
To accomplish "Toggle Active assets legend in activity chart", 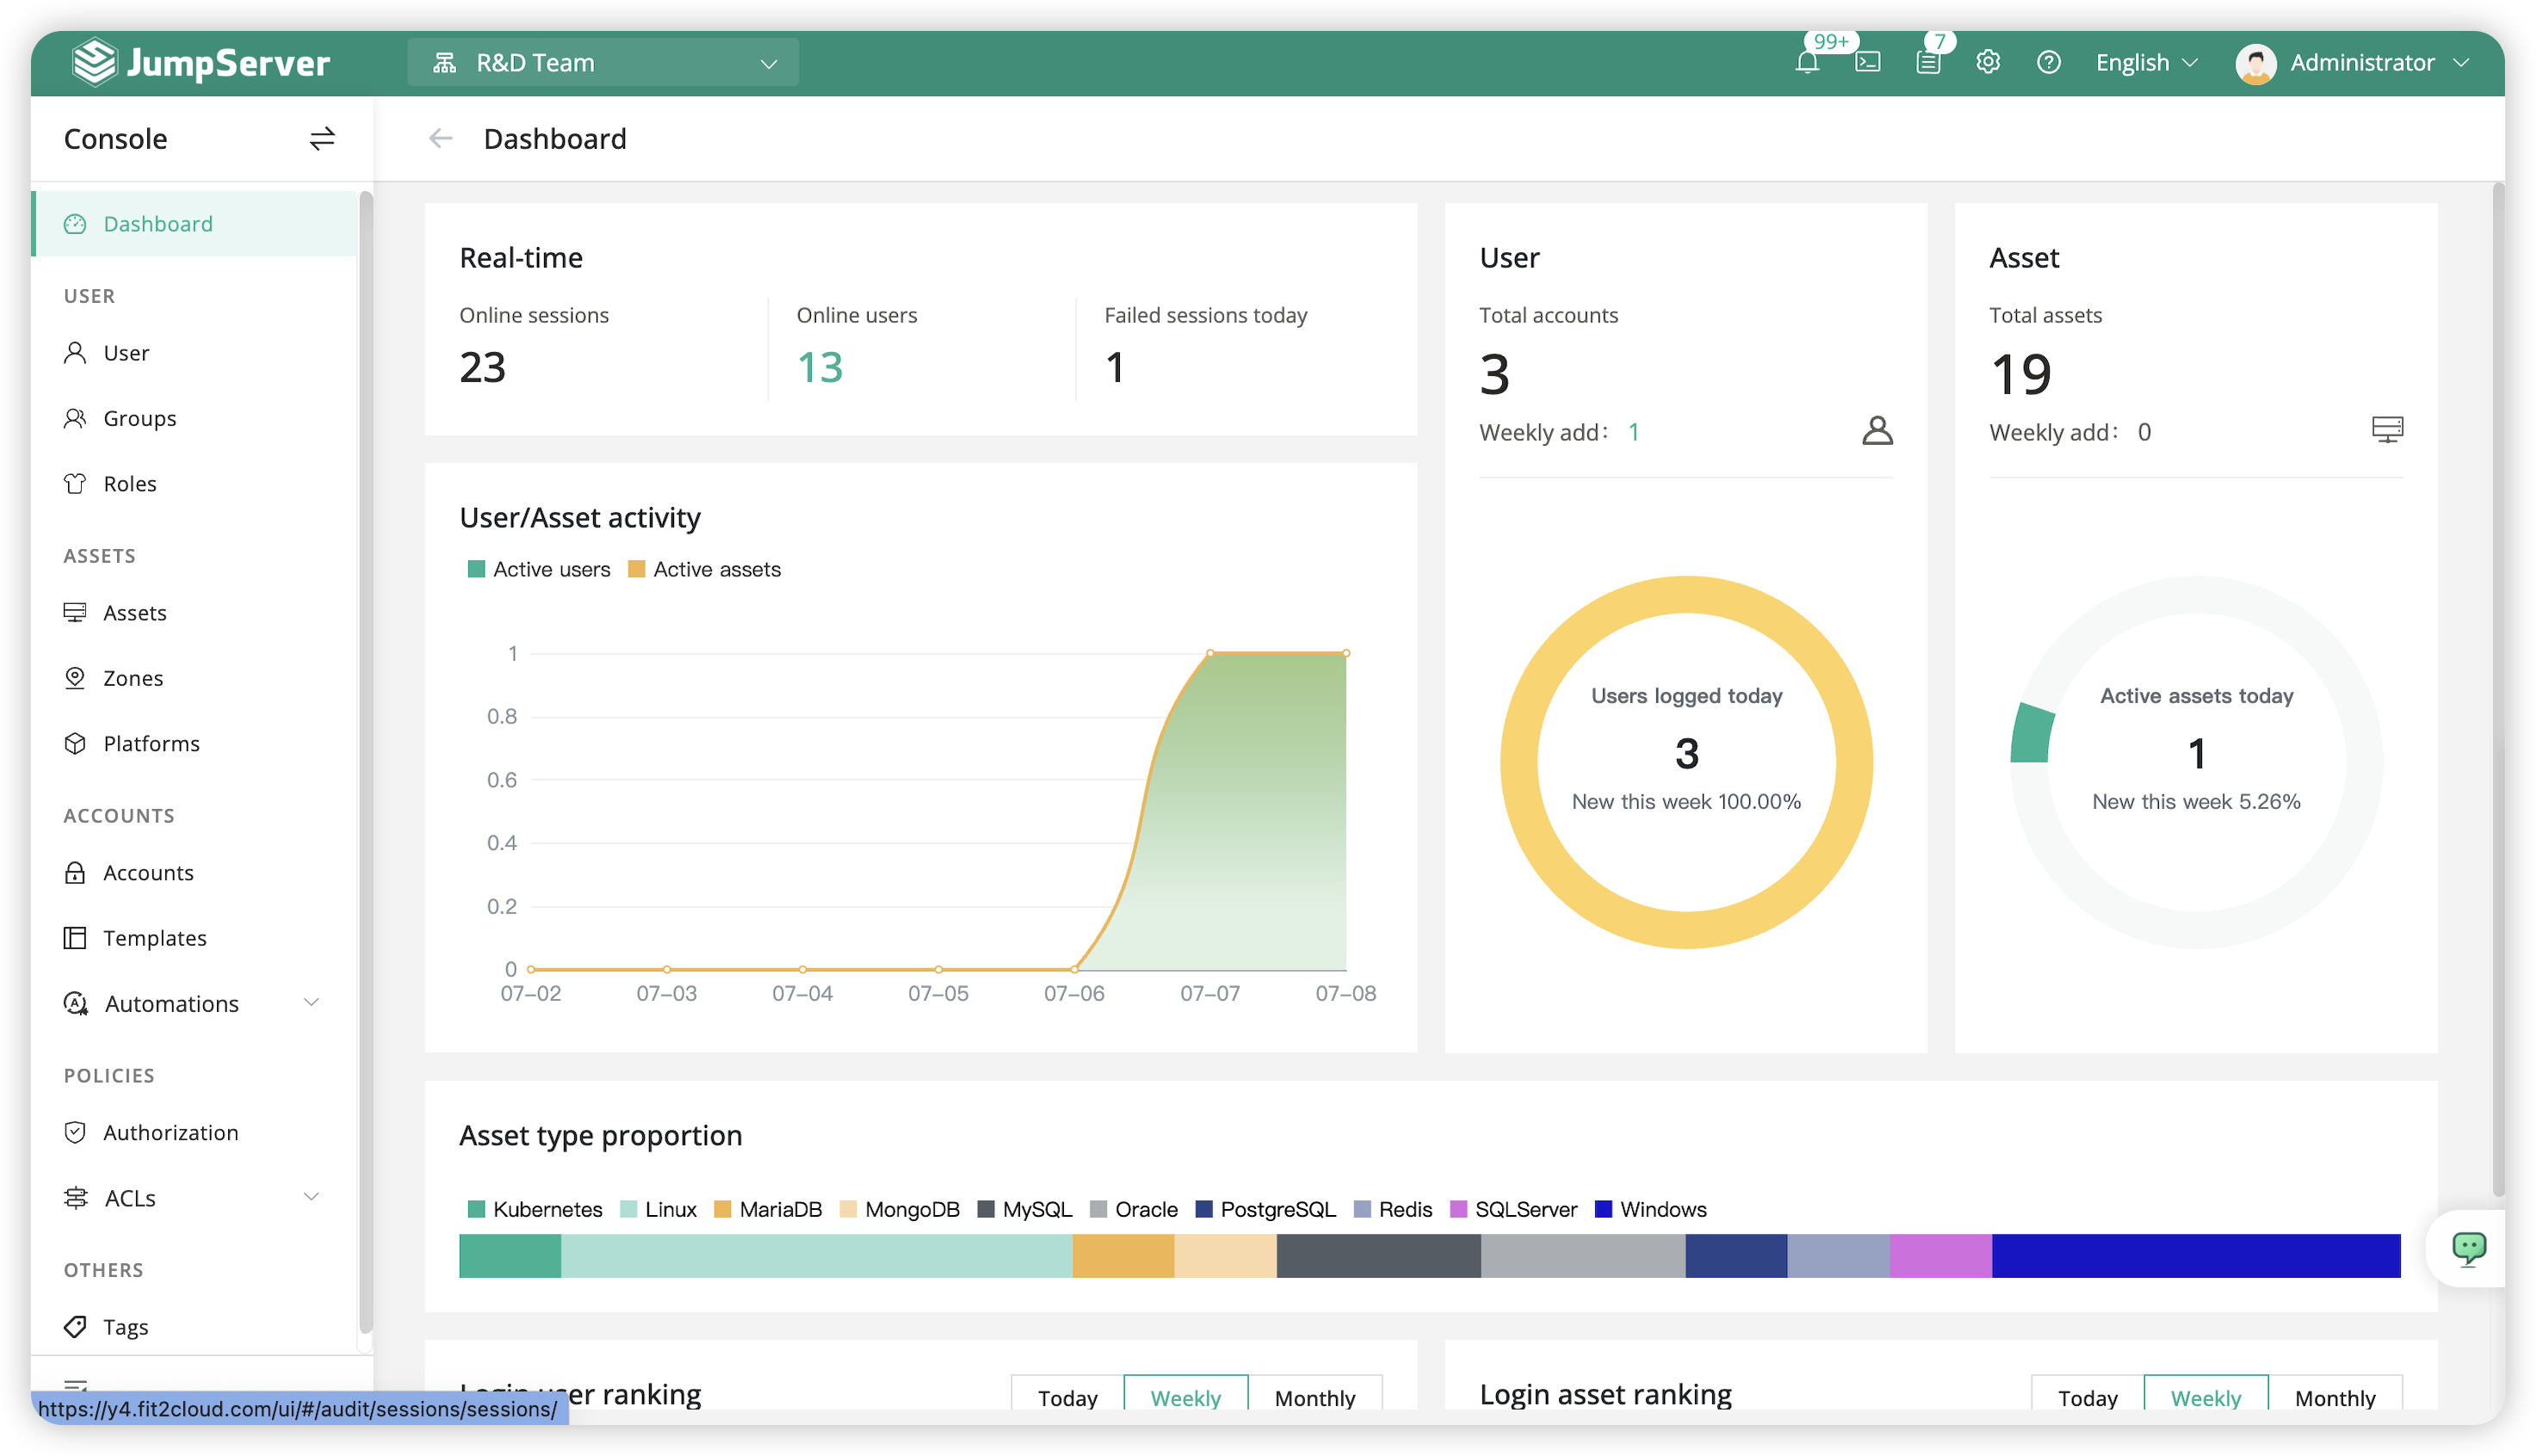I will [x=704, y=569].
